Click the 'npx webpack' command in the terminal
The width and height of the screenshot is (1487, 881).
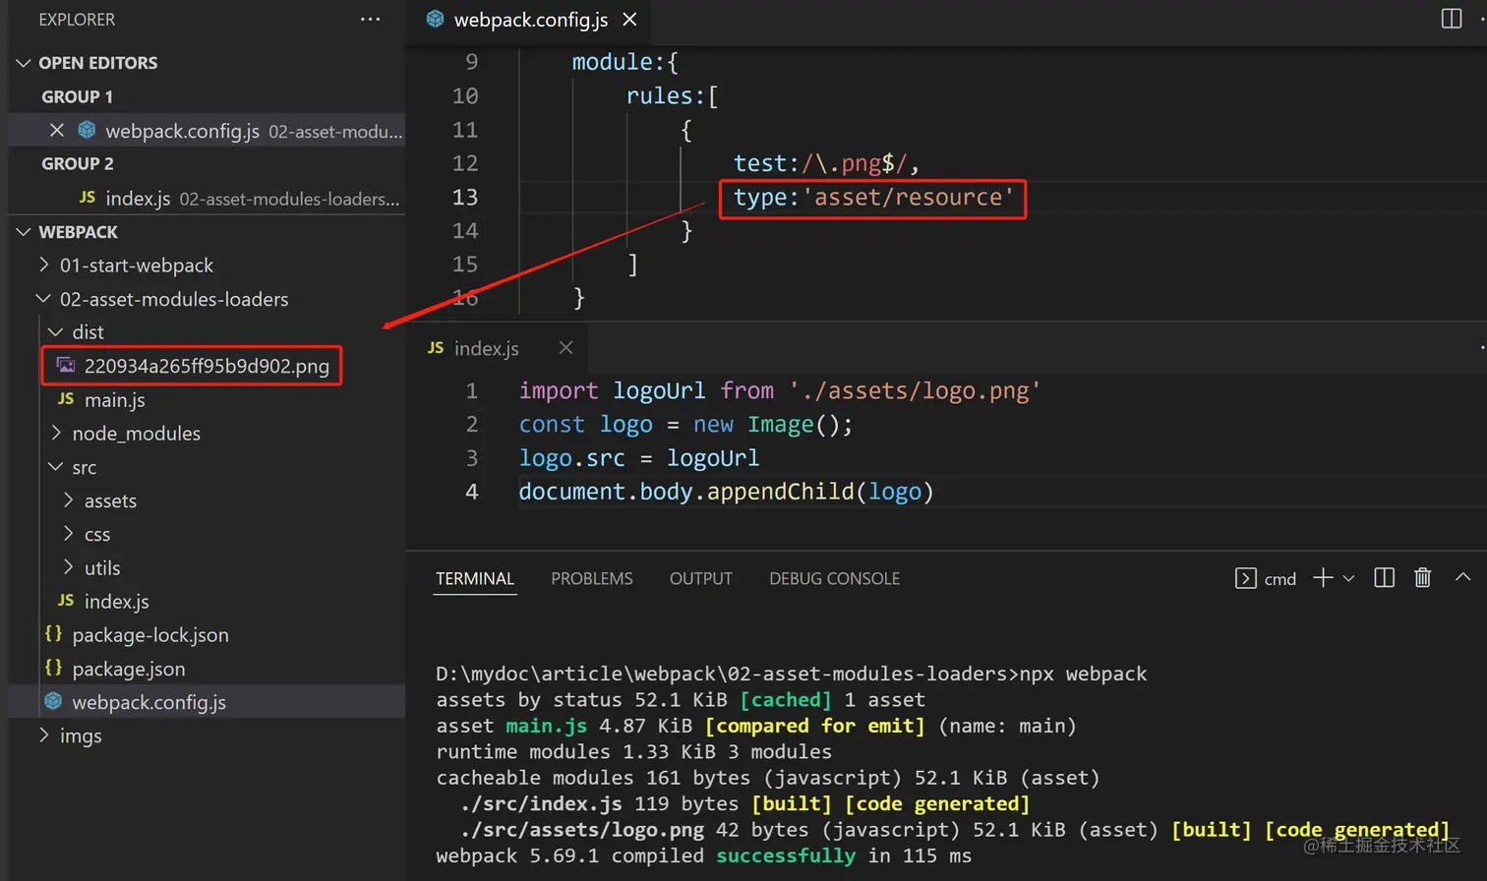(x=1083, y=674)
